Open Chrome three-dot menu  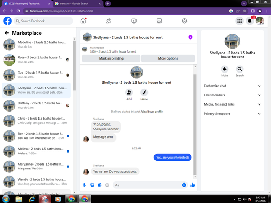267,11
